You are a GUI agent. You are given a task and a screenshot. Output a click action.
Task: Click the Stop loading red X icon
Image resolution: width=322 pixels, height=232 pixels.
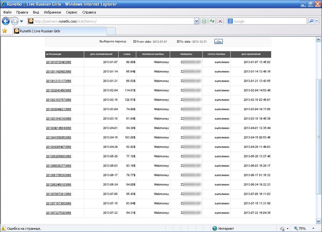[x=220, y=21]
